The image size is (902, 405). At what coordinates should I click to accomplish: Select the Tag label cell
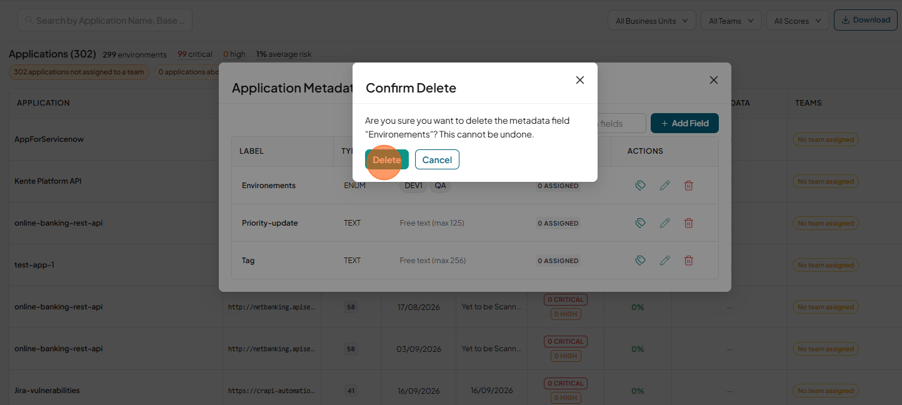pos(248,261)
